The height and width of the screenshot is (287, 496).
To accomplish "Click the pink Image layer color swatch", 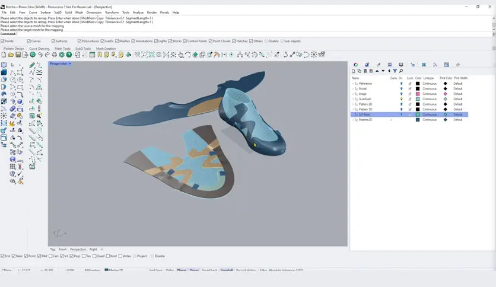I will tap(418, 94).
